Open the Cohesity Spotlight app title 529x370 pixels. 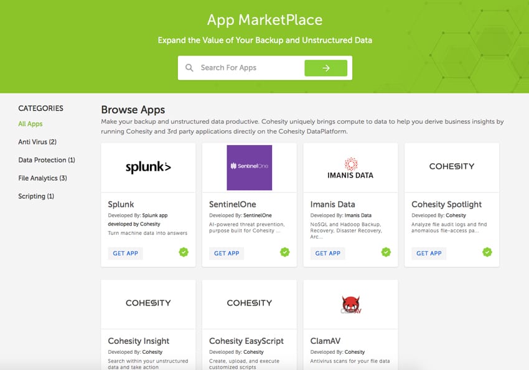446,204
